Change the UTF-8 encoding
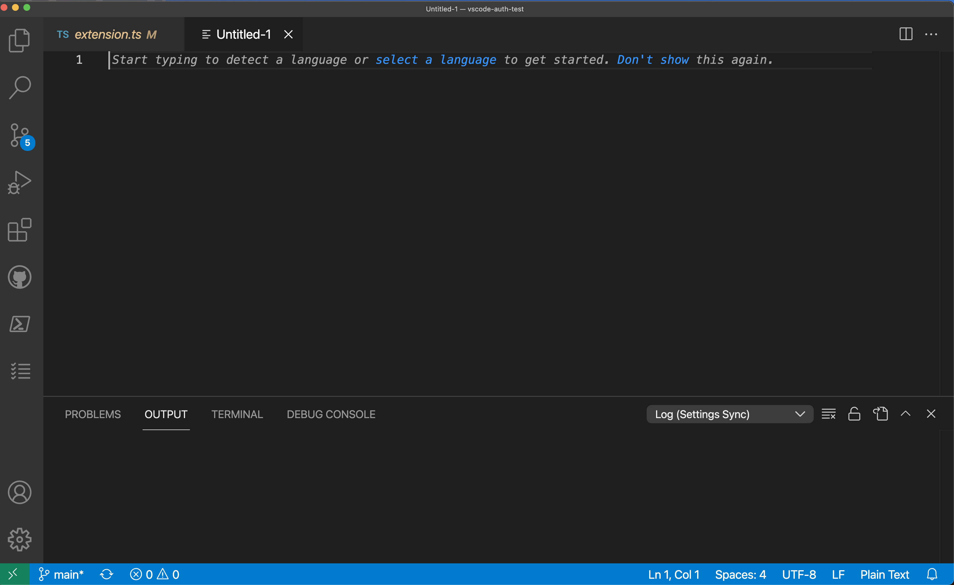 (x=799, y=574)
